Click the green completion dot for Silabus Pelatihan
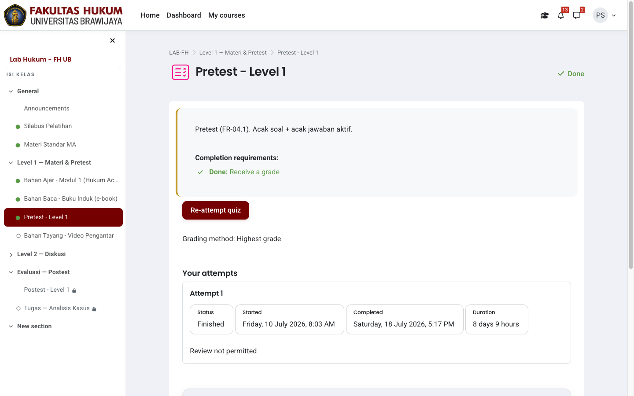Viewport: 634px width, 396px height. click(18, 127)
